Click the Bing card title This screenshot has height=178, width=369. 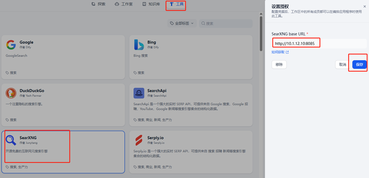(x=151, y=42)
